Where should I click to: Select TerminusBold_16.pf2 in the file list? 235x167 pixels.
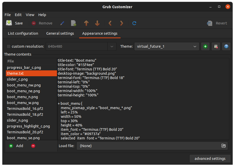[x=31, y=109]
